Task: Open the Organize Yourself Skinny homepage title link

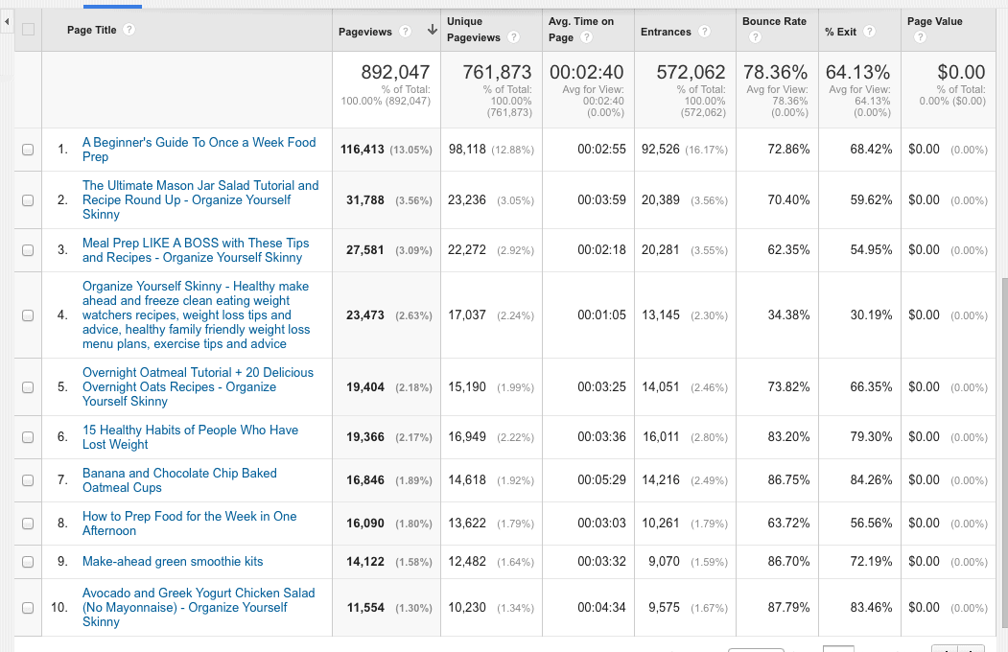Action: point(196,315)
